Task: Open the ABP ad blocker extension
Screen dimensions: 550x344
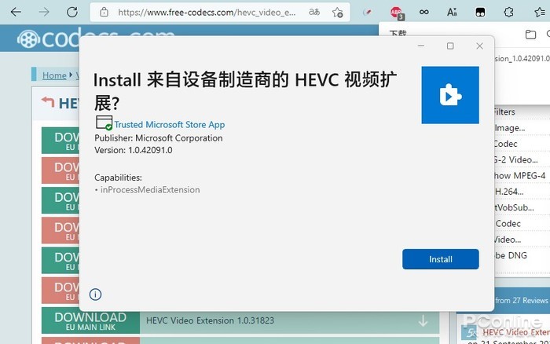Action: (x=397, y=13)
